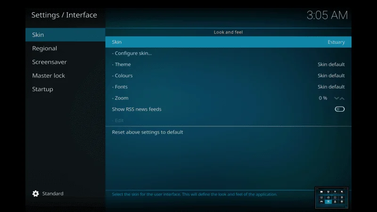
Task: Click the 0 % zoom value
Action: coord(323,98)
